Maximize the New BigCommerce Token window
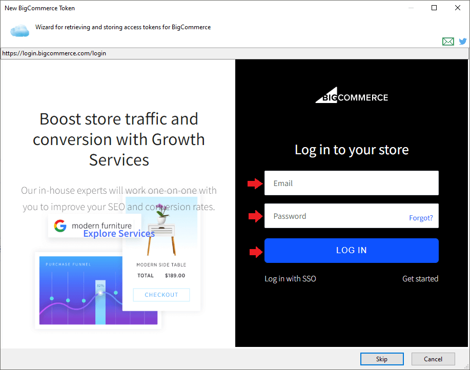Screen dimensions: 470x370 point(434,8)
